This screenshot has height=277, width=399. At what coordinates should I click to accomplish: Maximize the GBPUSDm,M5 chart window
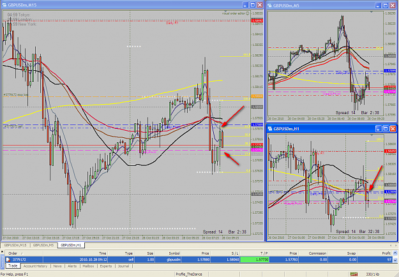386,5
